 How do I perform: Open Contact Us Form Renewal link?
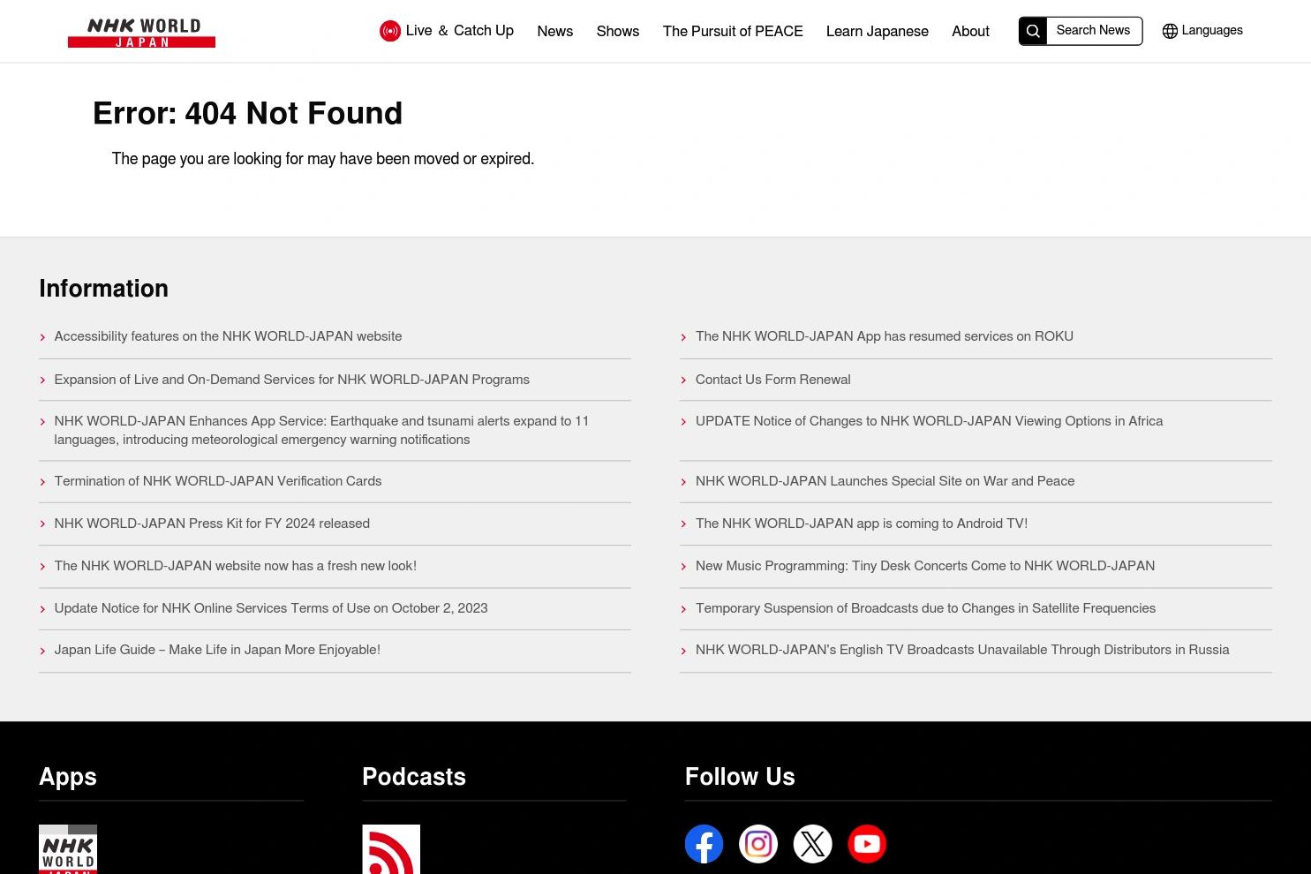click(x=773, y=380)
